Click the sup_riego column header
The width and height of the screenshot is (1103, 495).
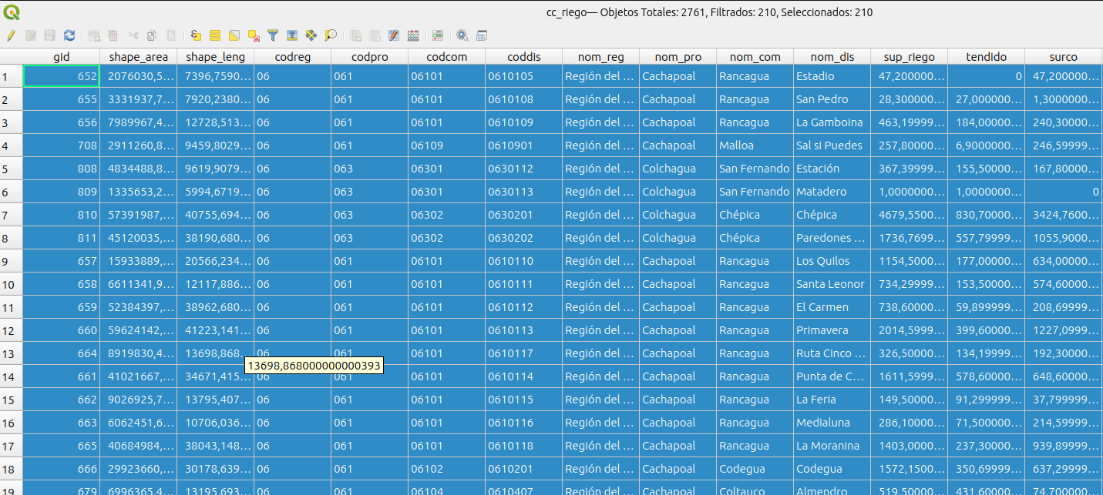click(909, 57)
